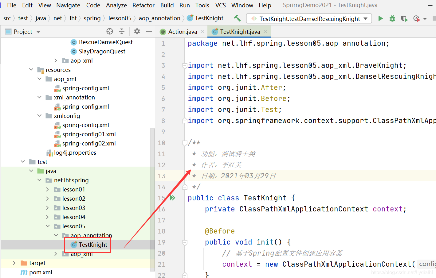436x278 pixels.
Task: Open log4j.properties file
Action: pos(75,153)
